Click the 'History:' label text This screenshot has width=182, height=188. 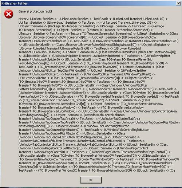24,19
